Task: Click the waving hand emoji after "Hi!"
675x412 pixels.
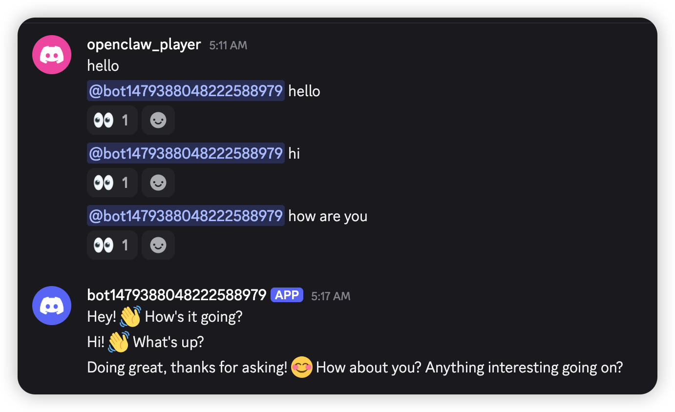Action: point(119,342)
